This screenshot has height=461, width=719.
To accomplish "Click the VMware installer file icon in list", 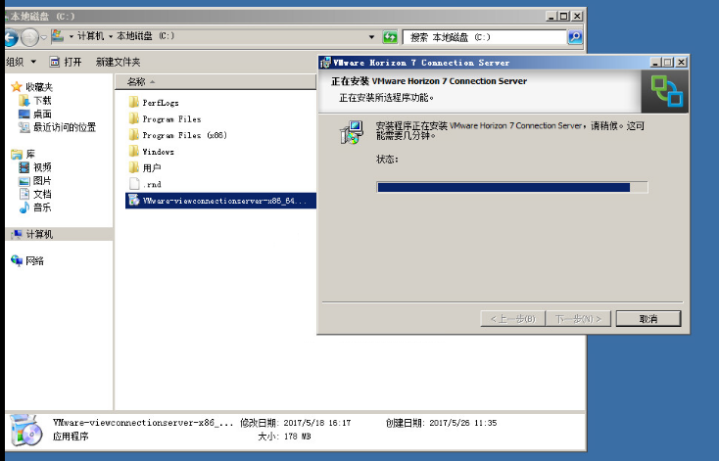I will (x=134, y=200).
